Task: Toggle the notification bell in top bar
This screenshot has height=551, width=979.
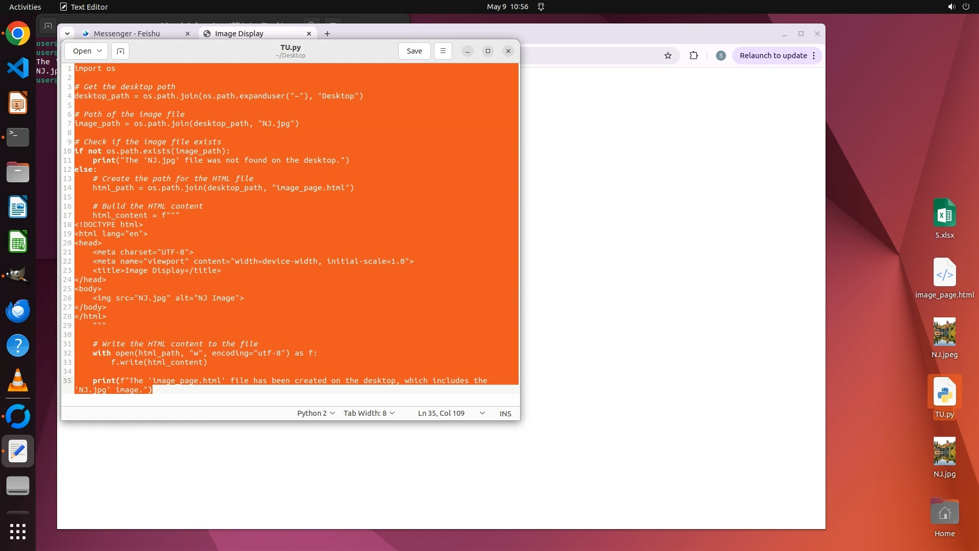Action: tap(541, 7)
